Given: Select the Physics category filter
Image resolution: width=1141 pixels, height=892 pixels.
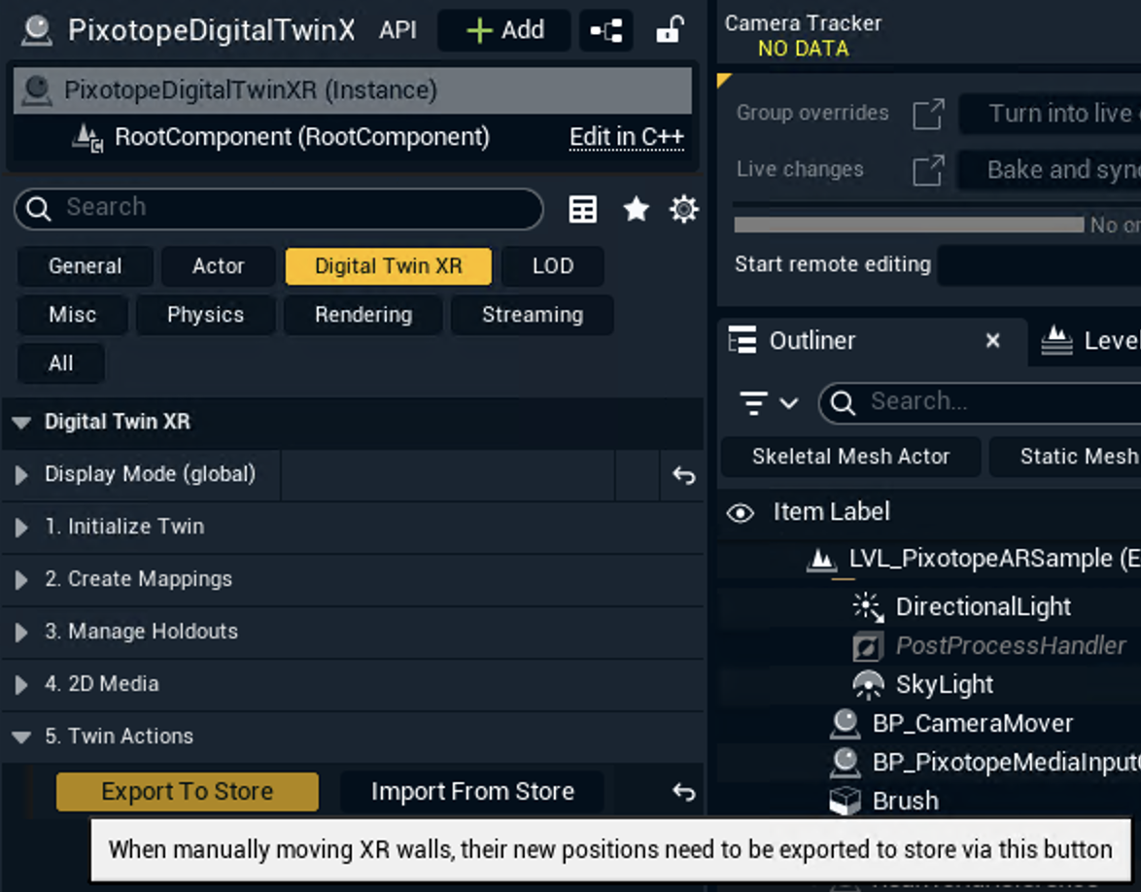Looking at the screenshot, I should pyautogui.click(x=206, y=315).
